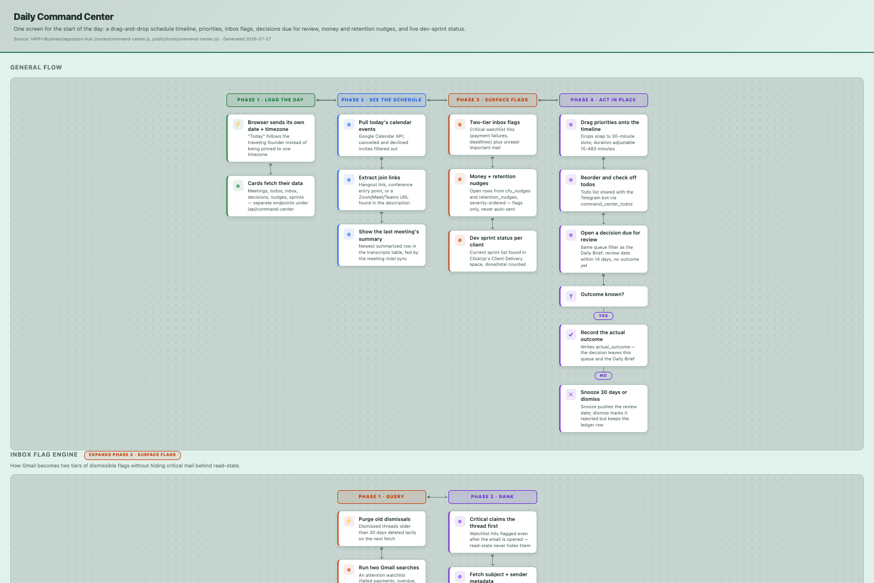Click the 'GENERAL FLOW' section heading
The image size is (874, 583).
36,67
